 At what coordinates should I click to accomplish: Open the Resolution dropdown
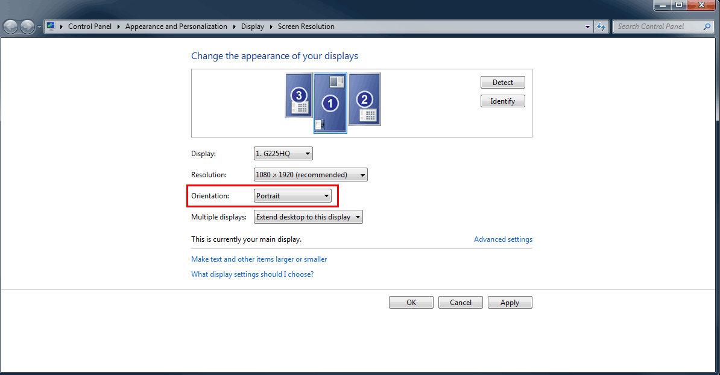[311, 175]
